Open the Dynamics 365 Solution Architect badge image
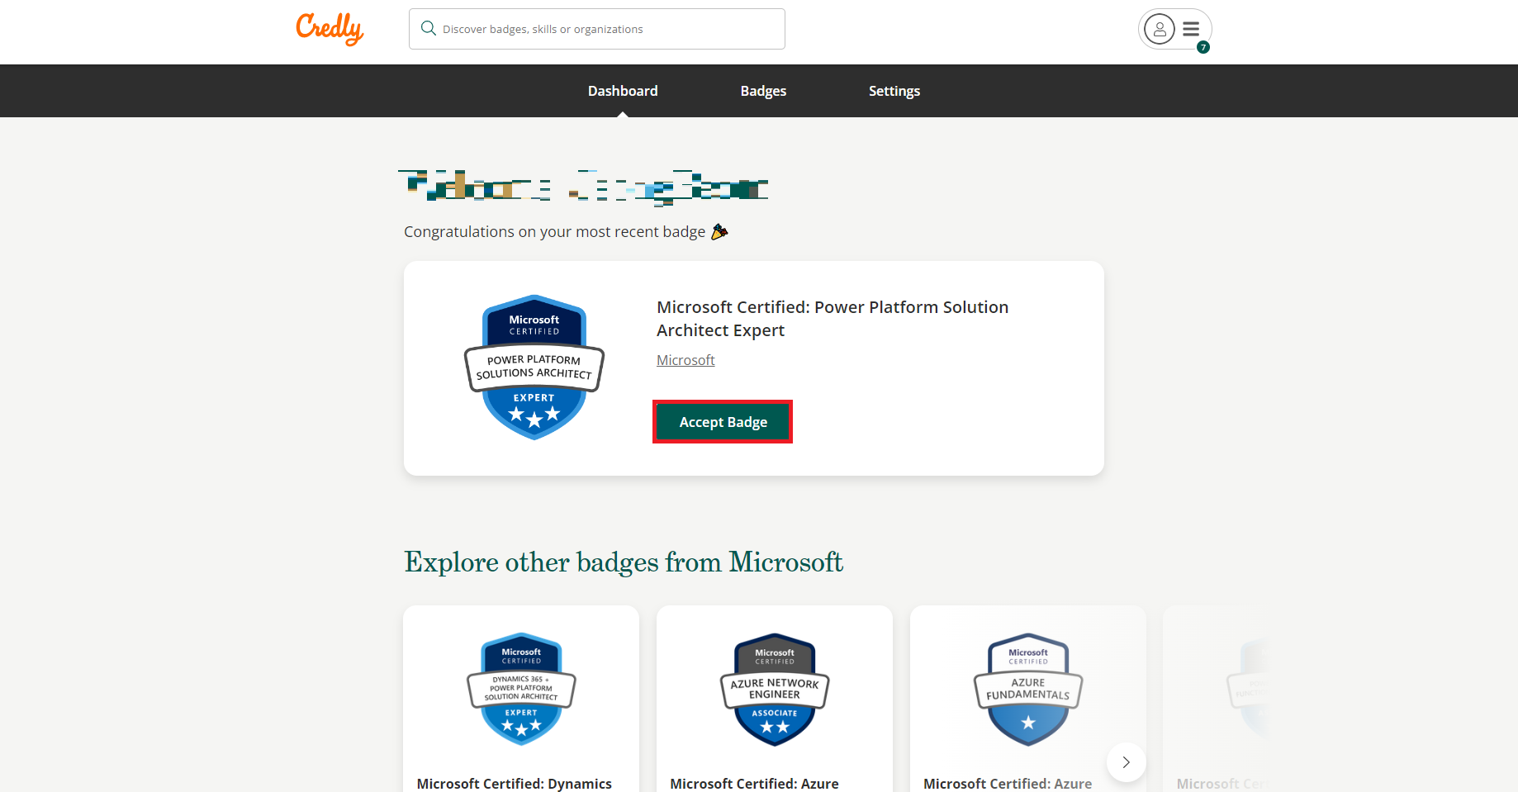This screenshot has height=792, width=1518. pyautogui.click(x=521, y=690)
